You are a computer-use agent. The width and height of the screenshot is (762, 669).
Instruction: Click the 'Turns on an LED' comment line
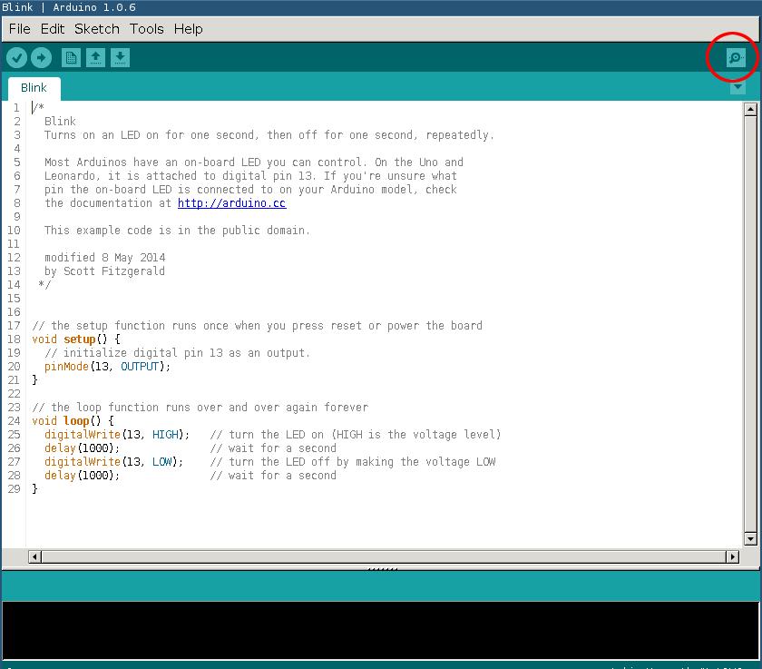tap(269, 135)
